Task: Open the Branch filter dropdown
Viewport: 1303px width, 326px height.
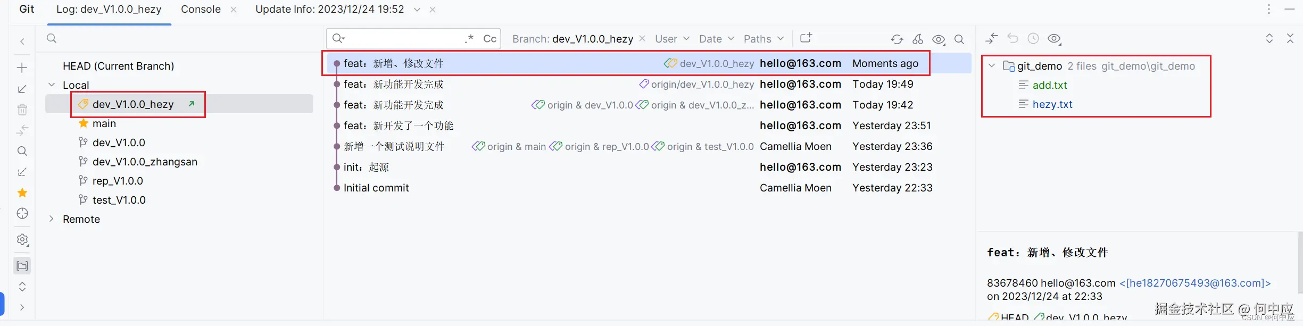Action: click(x=572, y=39)
